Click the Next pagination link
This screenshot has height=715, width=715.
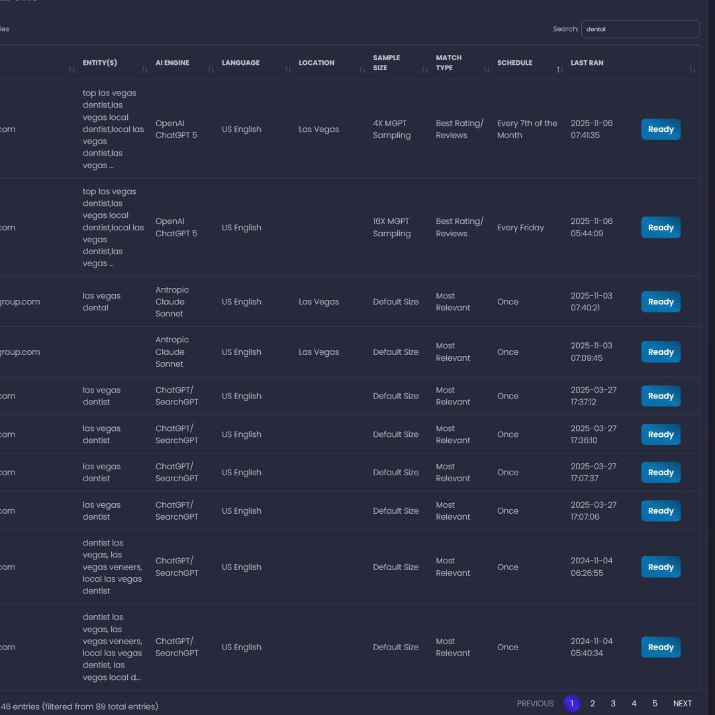[682, 704]
